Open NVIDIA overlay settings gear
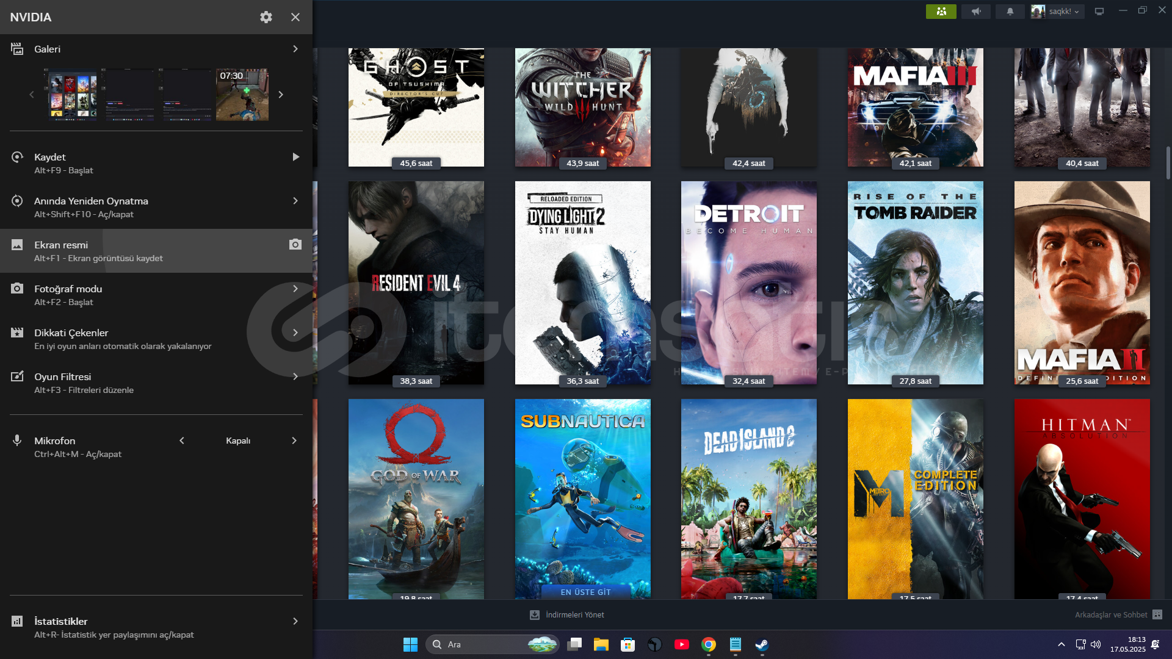 (266, 17)
